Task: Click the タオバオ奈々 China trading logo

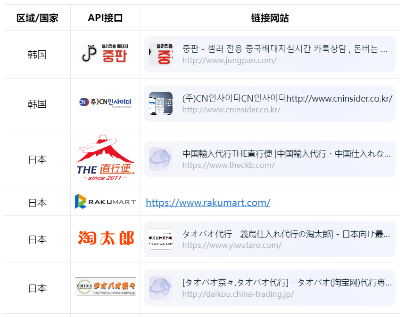Action: [106, 287]
